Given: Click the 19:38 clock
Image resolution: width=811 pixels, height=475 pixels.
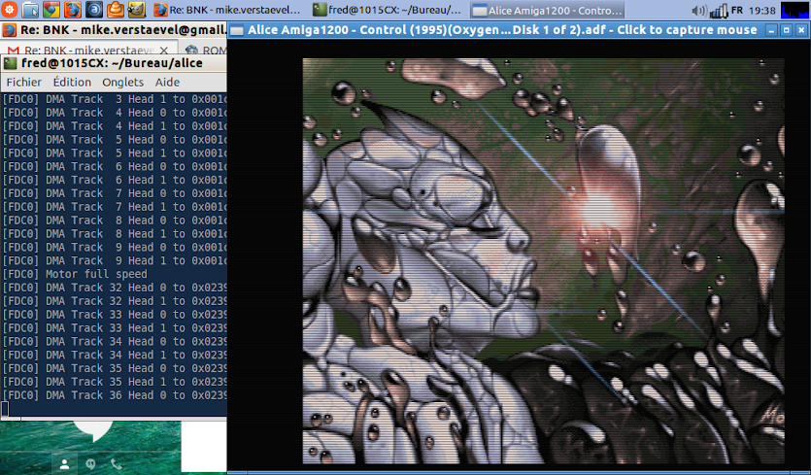Looking at the screenshot, I should click(x=761, y=10).
